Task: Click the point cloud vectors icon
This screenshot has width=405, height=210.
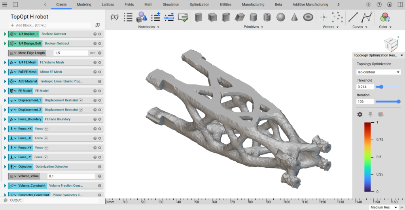Action: coord(337,17)
